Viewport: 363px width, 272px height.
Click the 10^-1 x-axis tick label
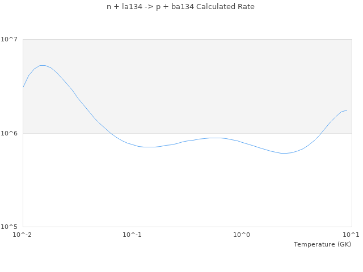(133, 235)
